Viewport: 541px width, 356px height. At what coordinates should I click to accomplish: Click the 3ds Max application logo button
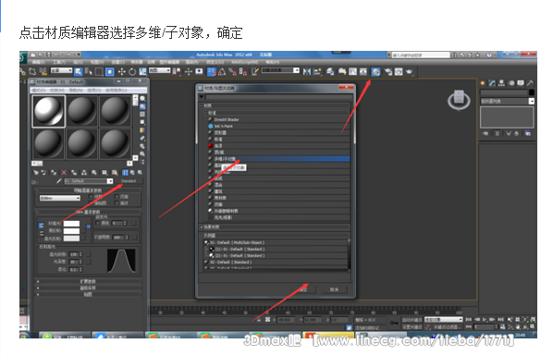point(22,58)
